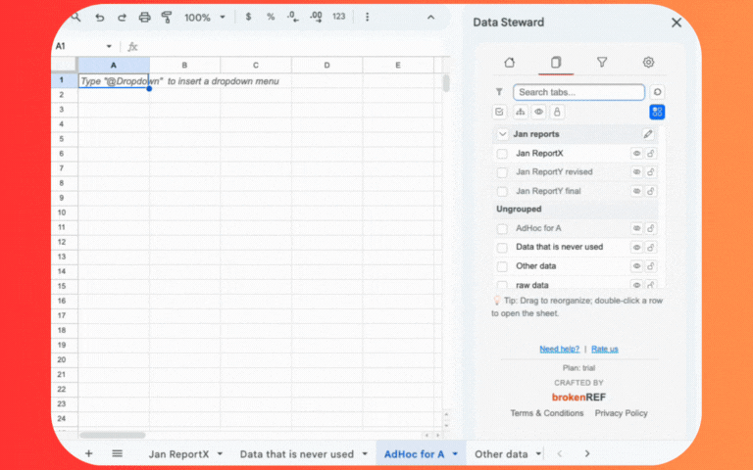
Task: Toggle the blue grouped view button
Action: click(x=657, y=112)
